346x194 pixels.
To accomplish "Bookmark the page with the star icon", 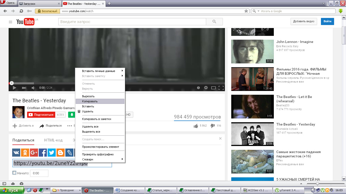I will [246, 11].
